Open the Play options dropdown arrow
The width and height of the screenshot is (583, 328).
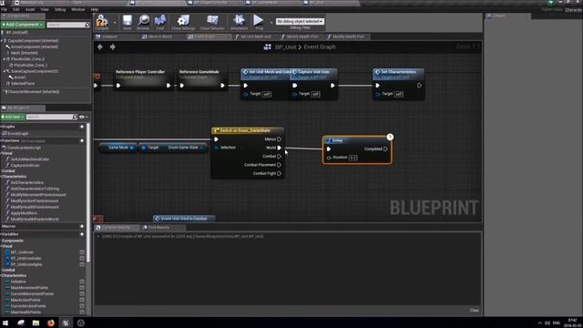pos(271,23)
